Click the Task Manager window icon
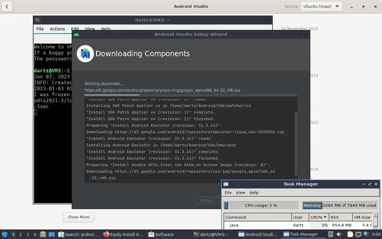Image resolution: width=382 pixels, height=239 pixels. coord(226,184)
